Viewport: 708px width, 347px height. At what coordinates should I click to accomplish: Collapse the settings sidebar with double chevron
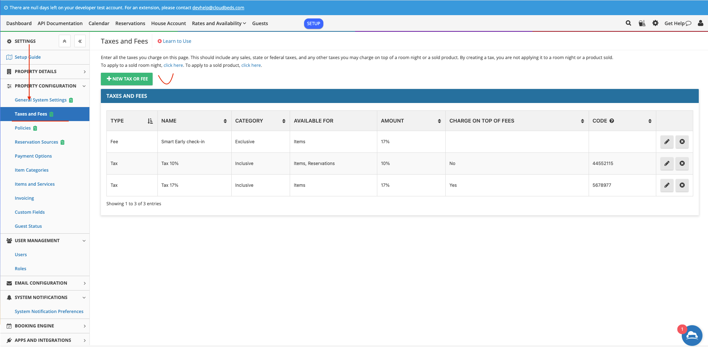click(80, 41)
